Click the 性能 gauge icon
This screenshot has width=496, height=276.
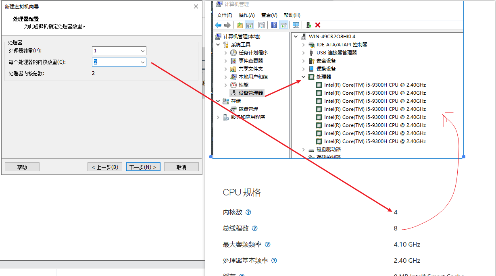233,85
